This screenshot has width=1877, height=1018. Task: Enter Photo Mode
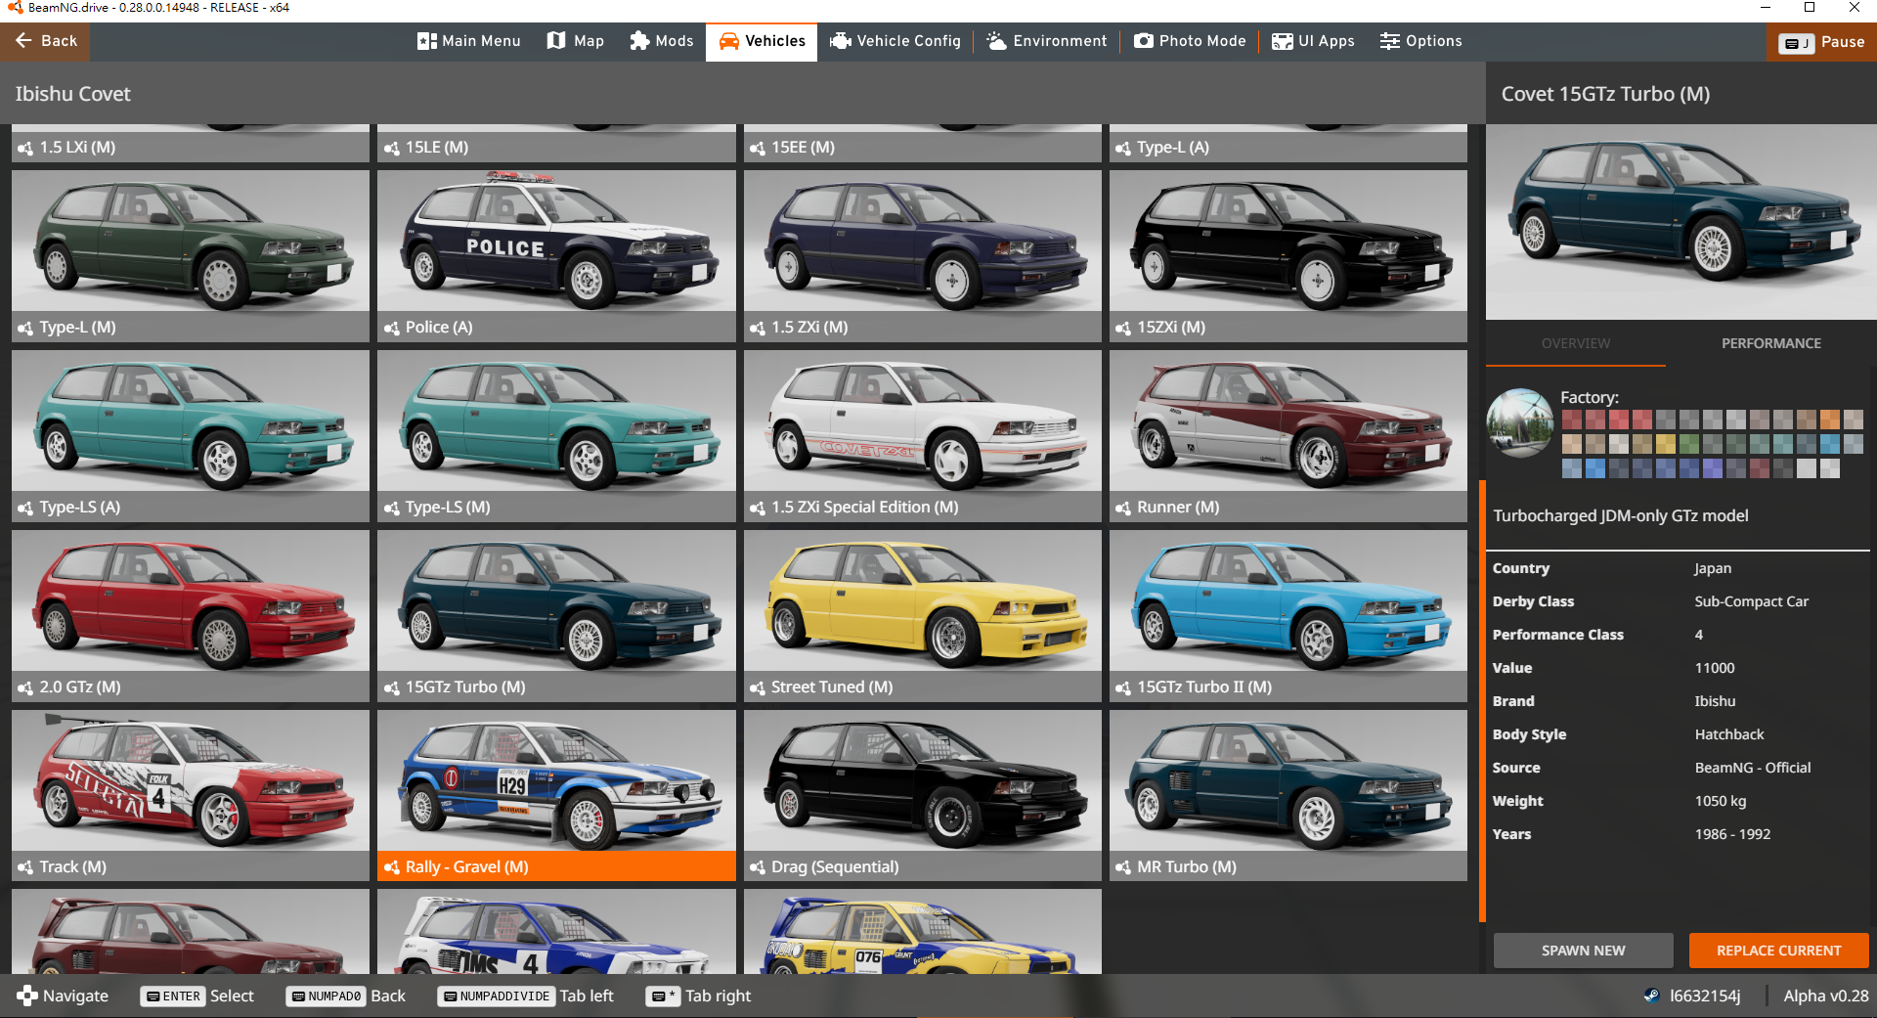1189,41
